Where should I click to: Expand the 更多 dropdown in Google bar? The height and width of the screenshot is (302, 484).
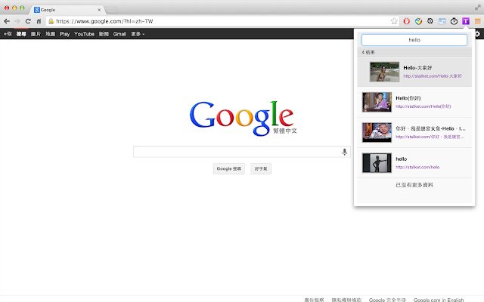click(x=138, y=34)
